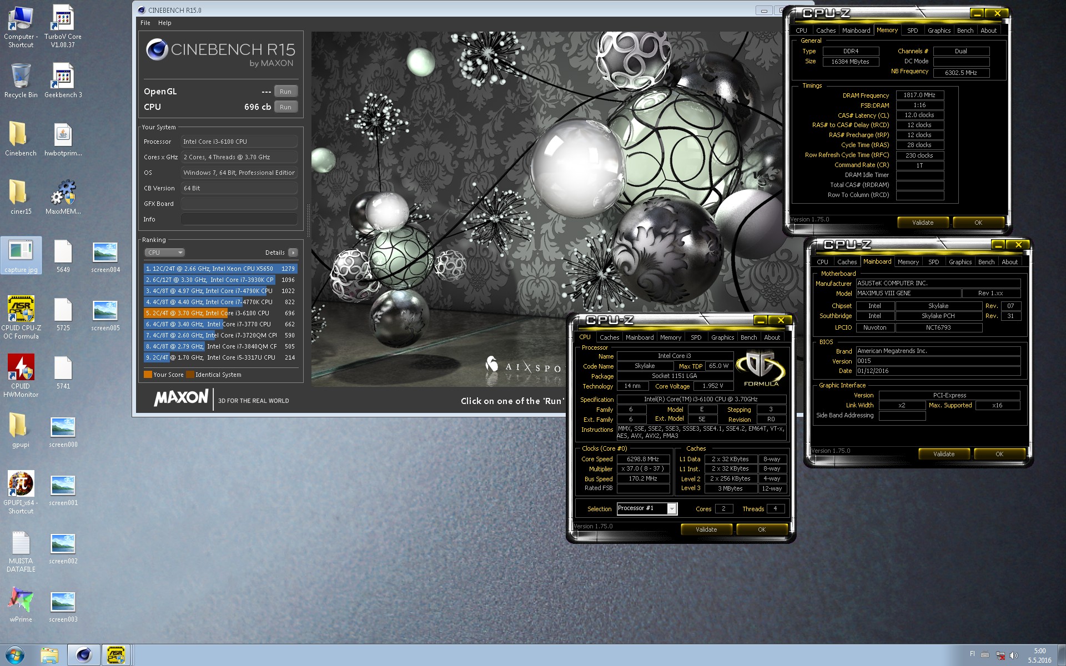Select the ciner15 folder icon
Viewport: 1066px width, 666px height.
(x=21, y=197)
